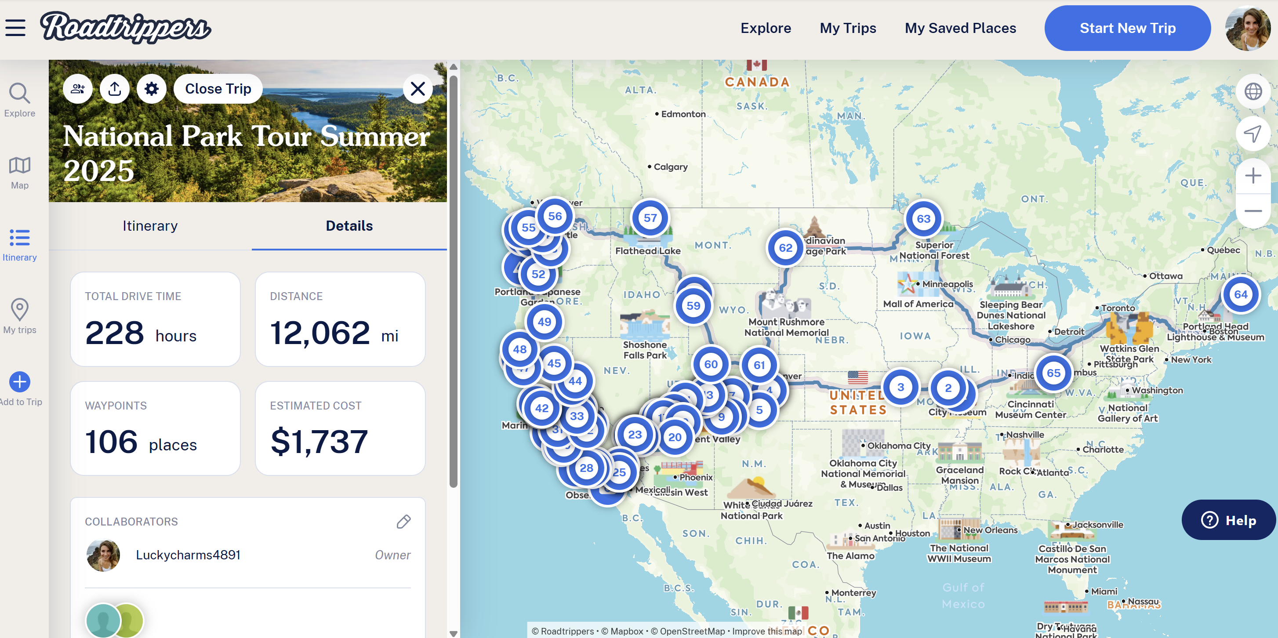Open the Help button
The width and height of the screenshot is (1278, 638).
tap(1228, 520)
